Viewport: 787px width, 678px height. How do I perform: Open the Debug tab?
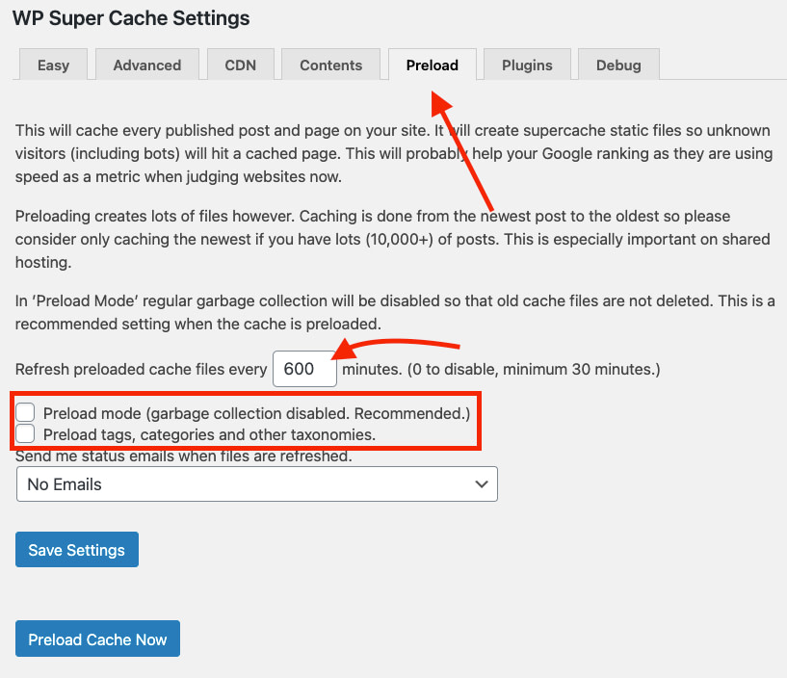(617, 65)
